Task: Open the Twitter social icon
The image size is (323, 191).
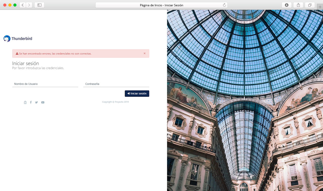Action: point(36,102)
